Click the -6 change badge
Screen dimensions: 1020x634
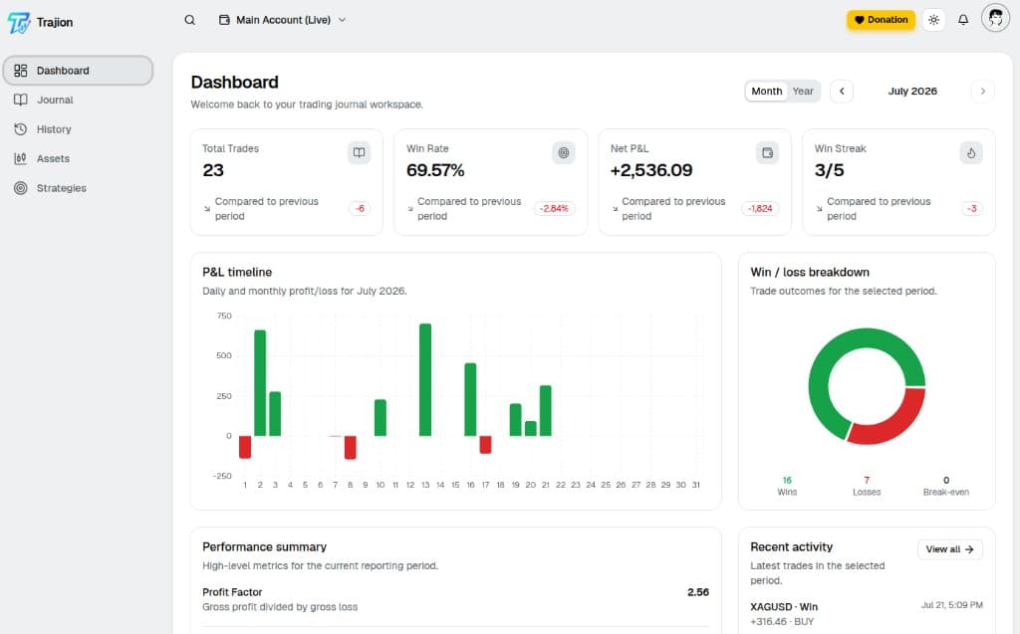pyautogui.click(x=360, y=209)
